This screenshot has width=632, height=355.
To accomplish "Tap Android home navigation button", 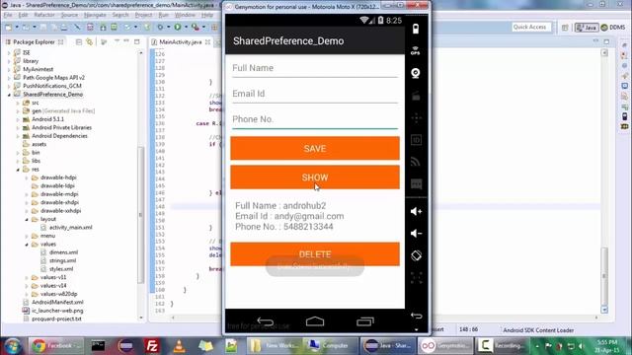I will click(x=315, y=321).
